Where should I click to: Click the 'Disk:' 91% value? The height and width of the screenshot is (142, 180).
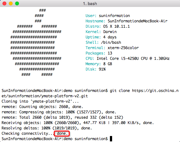(x=102, y=69)
